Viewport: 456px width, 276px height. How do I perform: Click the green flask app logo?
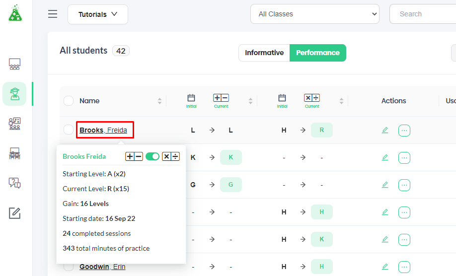coord(15,13)
